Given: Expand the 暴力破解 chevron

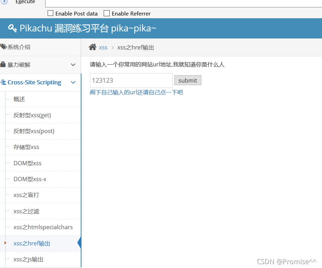Looking at the screenshot, I should tap(73, 65).
